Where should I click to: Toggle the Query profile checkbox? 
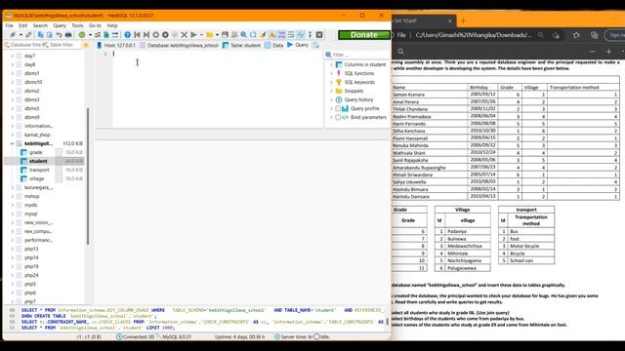tap(338, 108)
